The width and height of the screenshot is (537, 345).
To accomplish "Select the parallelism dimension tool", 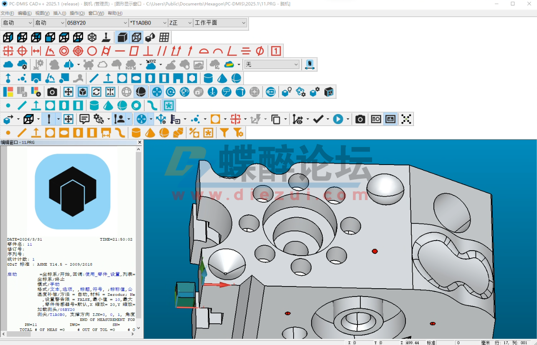I will click(162, 51).
